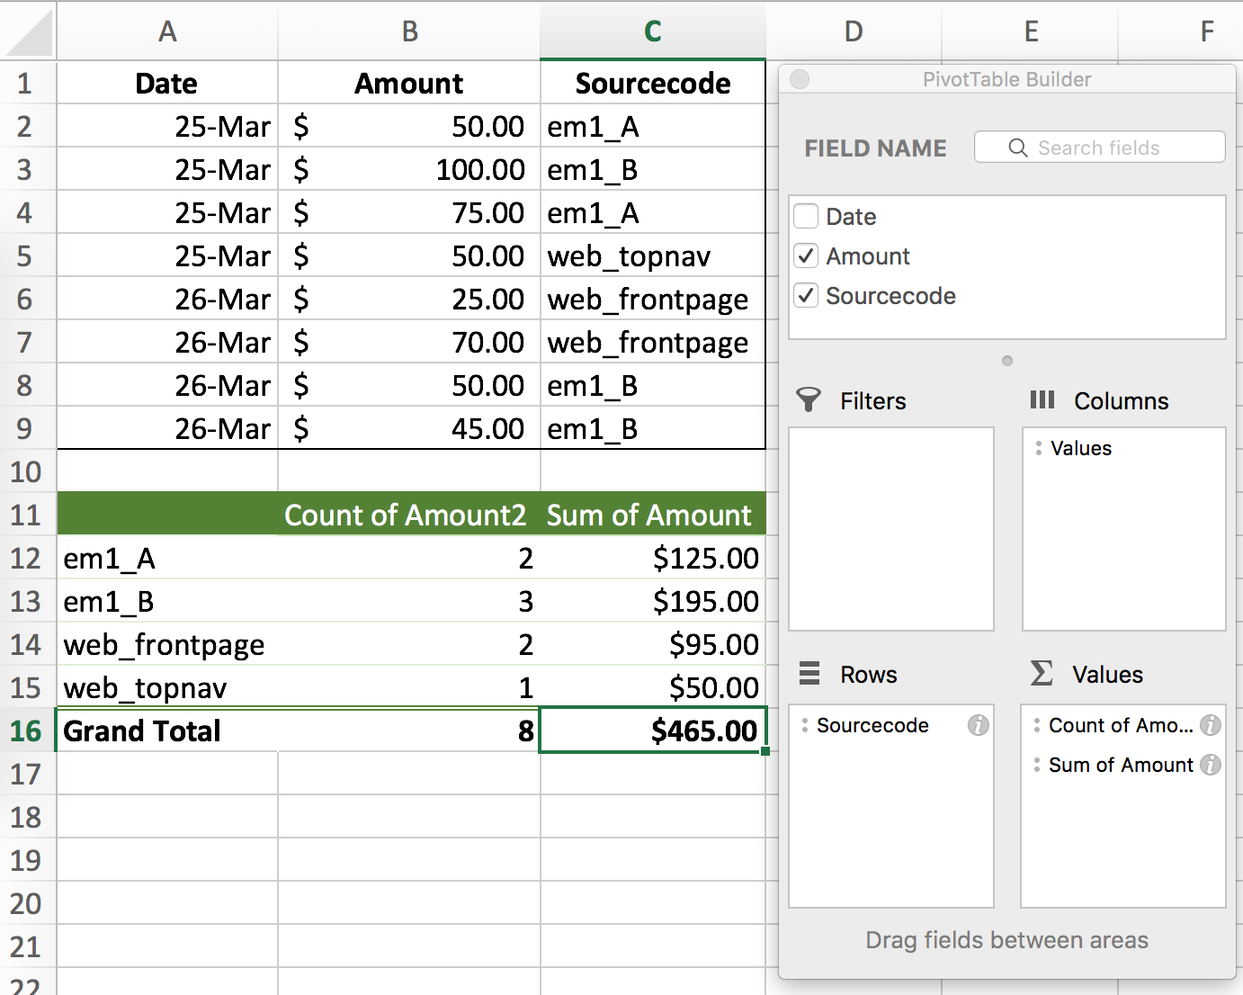The width and height of the screenshot is (1243, 995).
Task: Open the info icon beside Count of Amount2
Action: [1211, 725]
